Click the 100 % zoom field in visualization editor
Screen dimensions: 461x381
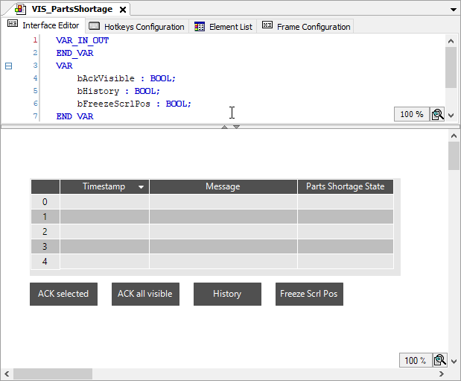[x=415, y=360]
